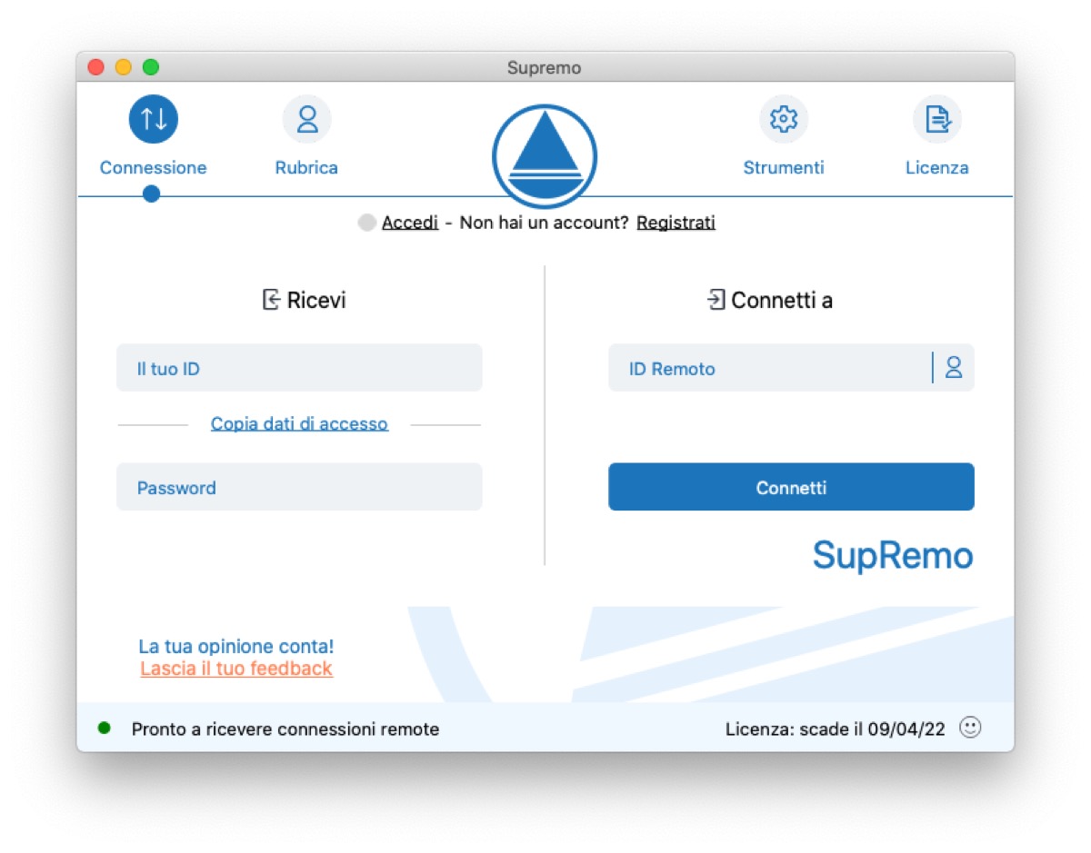Screen dimensions: 1091x853
Task: Click the SupRemo brand text
Action: [893, 555]
